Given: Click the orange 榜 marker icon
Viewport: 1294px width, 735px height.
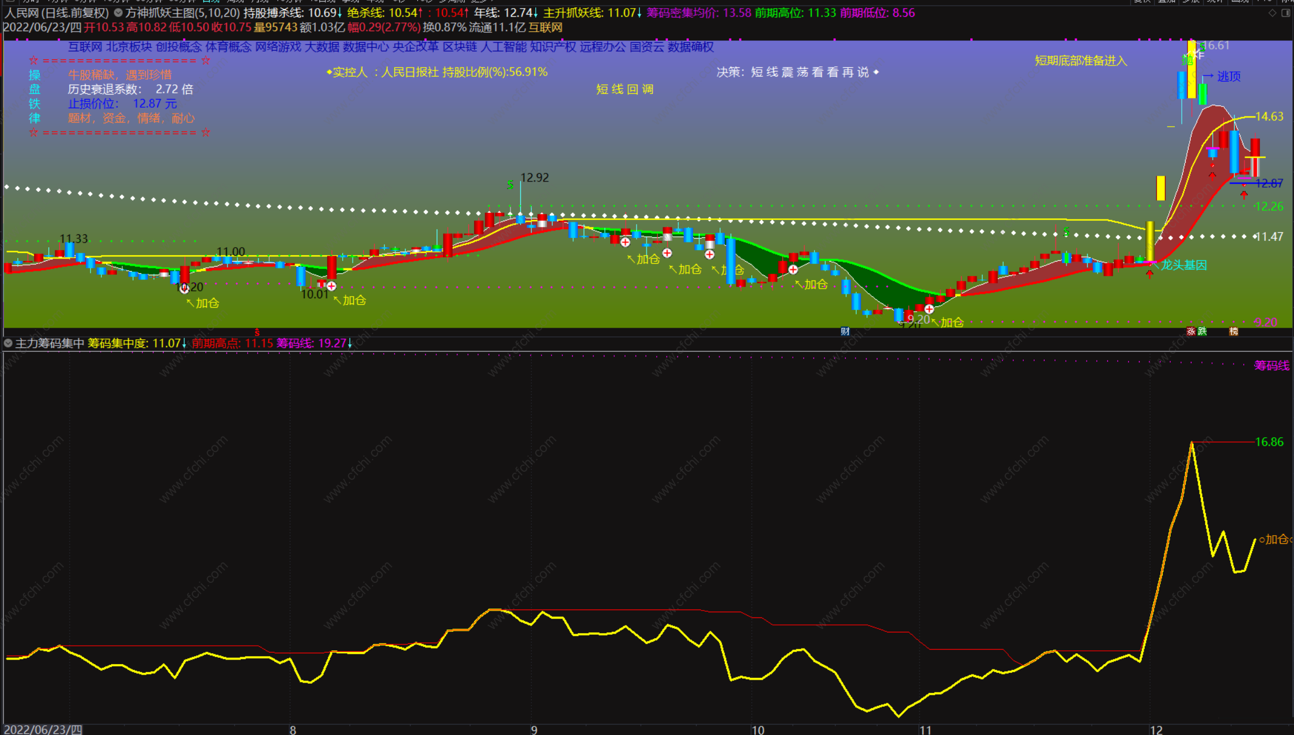Looking at the screenshot, I should click(x=1234, y=331).
